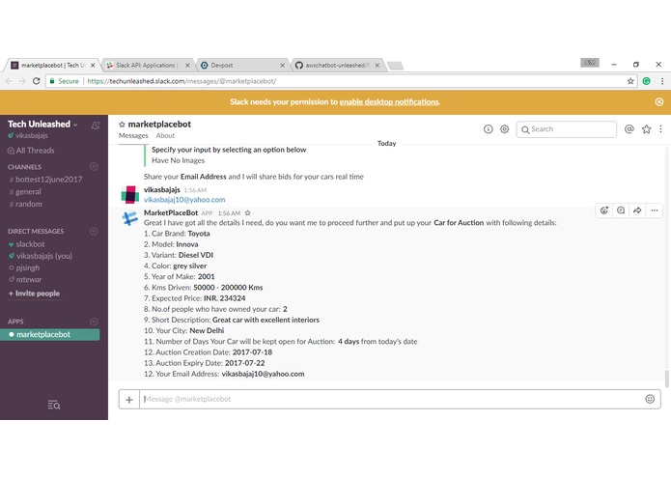This screenshot has width=671, height=477.
Task: Start a thread on MarketPlaceBot message
Action: click(x=621, y=210)
